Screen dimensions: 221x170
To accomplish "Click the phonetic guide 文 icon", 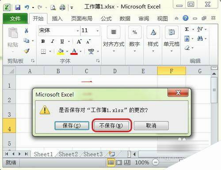I will pyautogui.click(x=91, y=51).
